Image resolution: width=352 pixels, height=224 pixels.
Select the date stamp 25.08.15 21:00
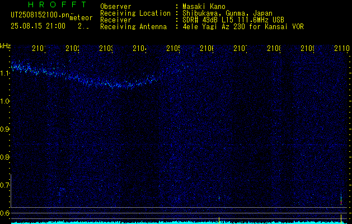pyautogui.click(x=38, y=26)
